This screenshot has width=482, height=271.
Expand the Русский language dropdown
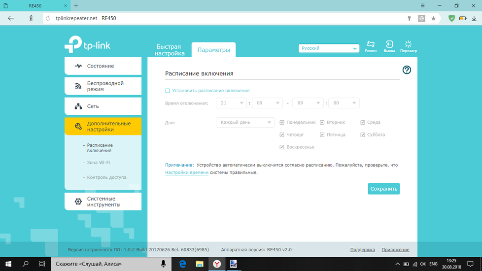click(x=329, y=48)
